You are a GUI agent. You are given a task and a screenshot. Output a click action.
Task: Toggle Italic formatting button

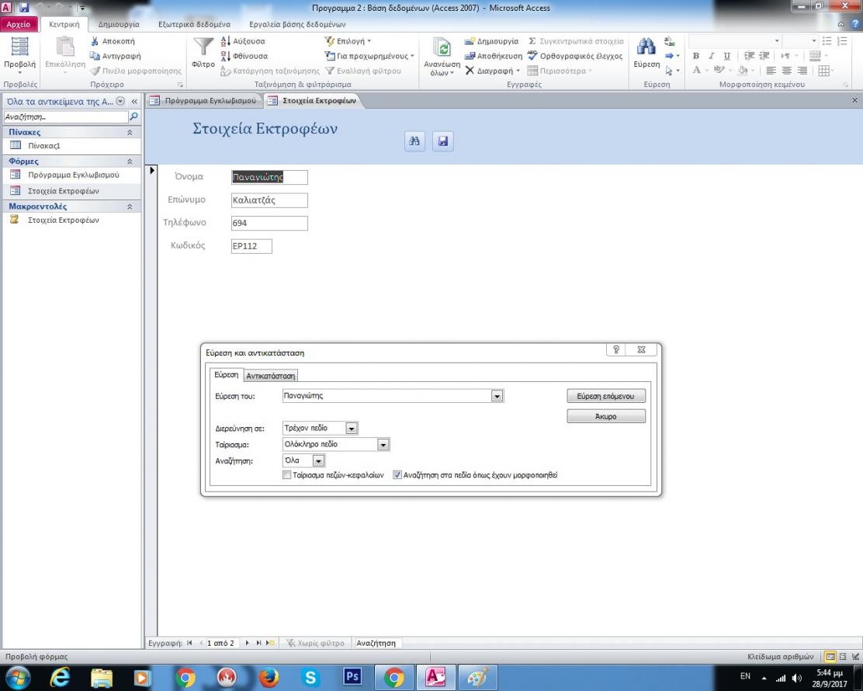[711, 56]
